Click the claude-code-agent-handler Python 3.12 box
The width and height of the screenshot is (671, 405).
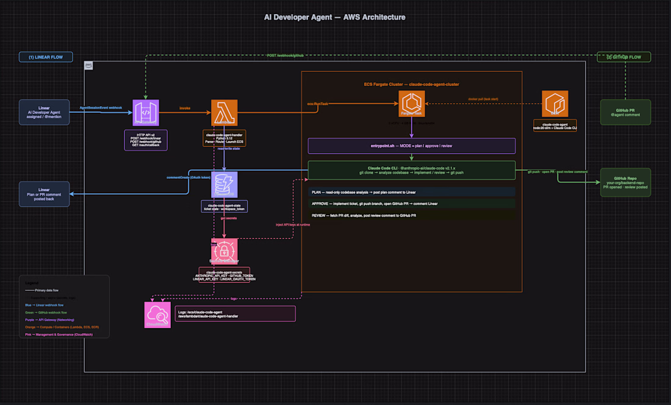click(x=224, y=138)
